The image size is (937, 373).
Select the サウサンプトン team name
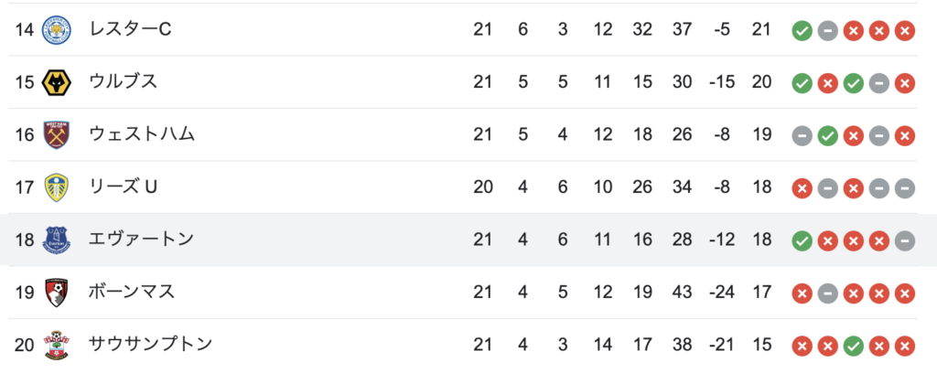pyautogui.click(x=151, y=345)
